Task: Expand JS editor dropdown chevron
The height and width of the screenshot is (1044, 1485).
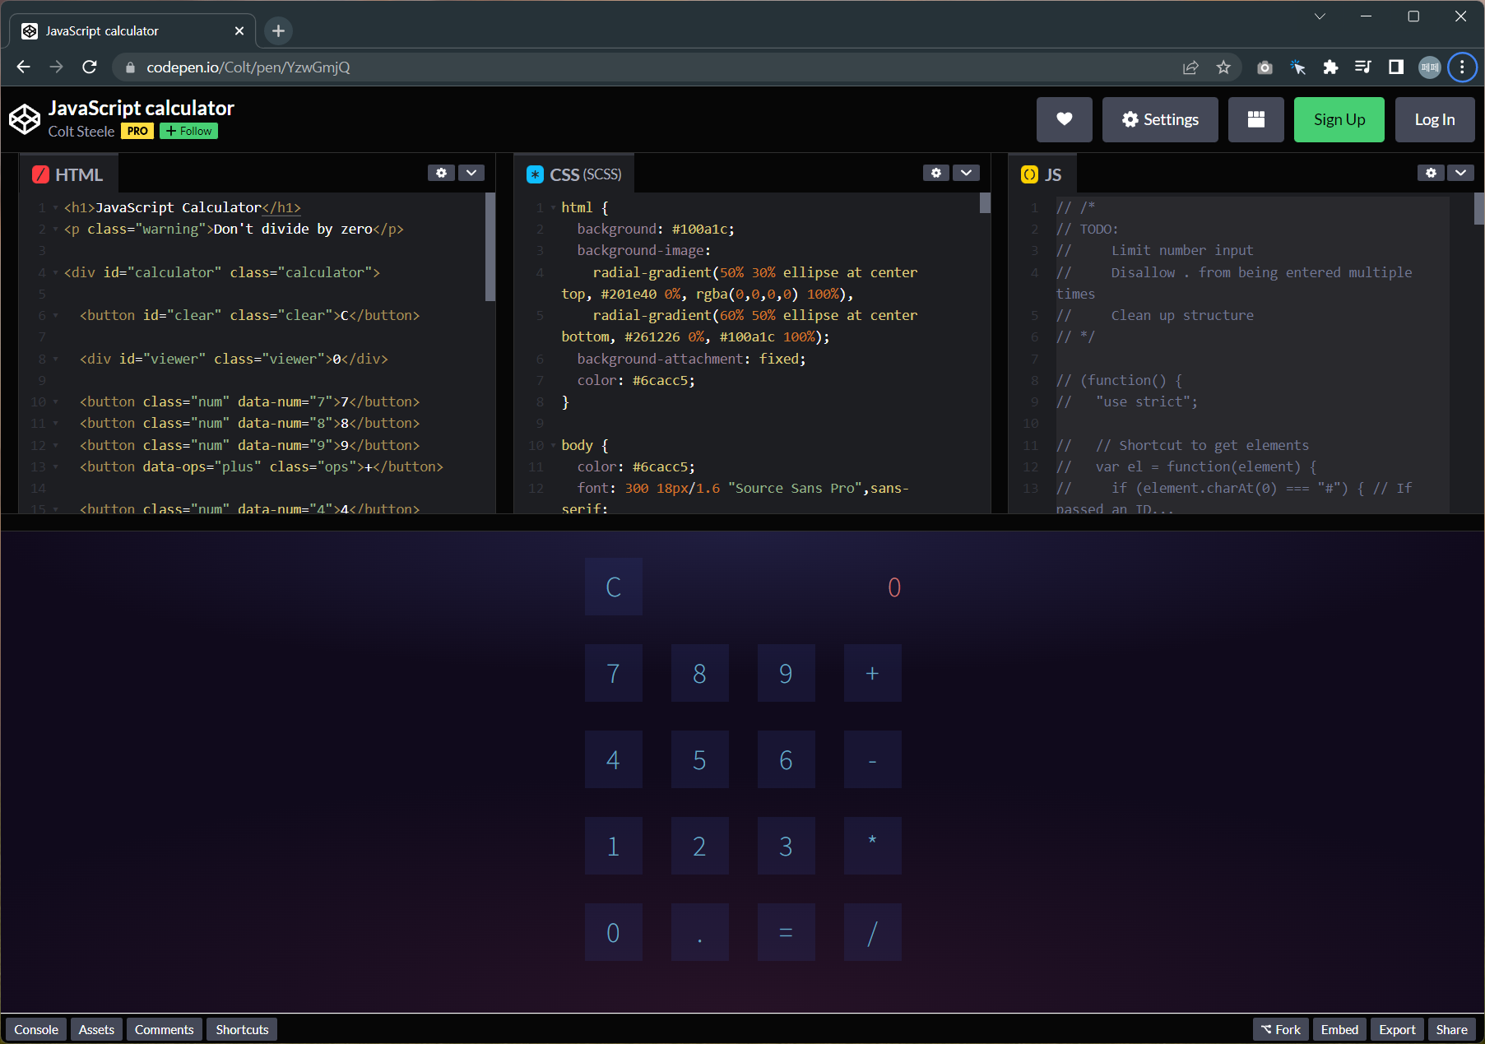Action: tap(1460, 173)
